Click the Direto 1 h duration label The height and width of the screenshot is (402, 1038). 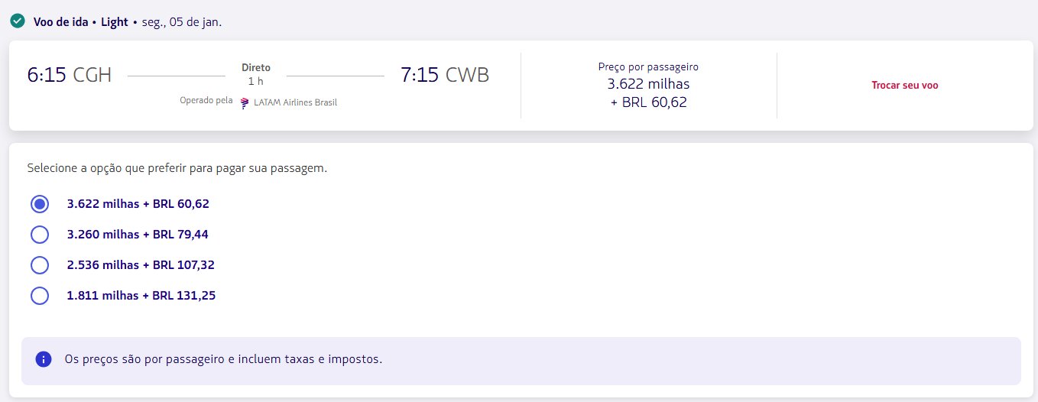click(255, 74)
